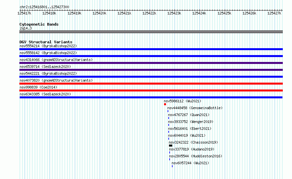
Task: Select the blue bar under nsv5442221
Action: pos(151,77)
